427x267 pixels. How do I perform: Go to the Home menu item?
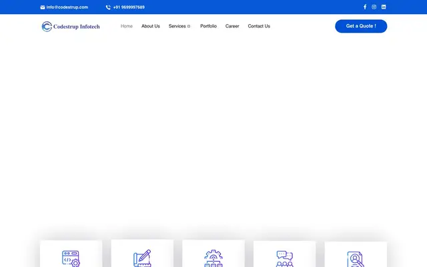point(127,26)
